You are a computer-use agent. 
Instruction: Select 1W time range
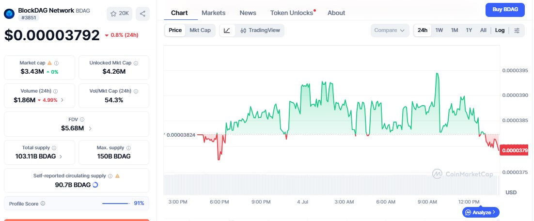tap(440, 31)
